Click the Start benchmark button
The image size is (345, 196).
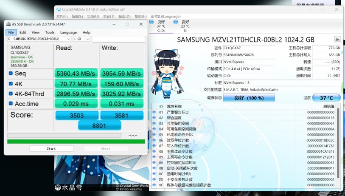tap(51, 149)
